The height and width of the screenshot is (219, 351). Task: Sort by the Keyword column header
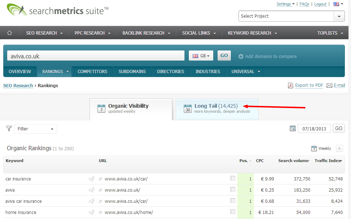14,161
